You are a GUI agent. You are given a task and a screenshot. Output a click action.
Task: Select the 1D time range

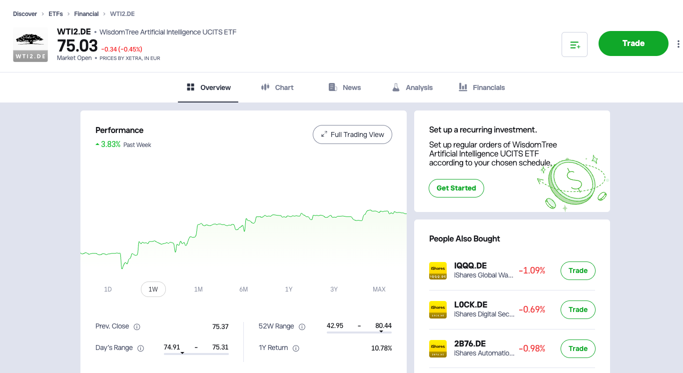point(108,289)
